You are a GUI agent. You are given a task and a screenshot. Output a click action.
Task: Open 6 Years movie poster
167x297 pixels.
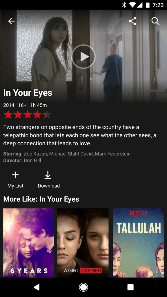point(29,243)
